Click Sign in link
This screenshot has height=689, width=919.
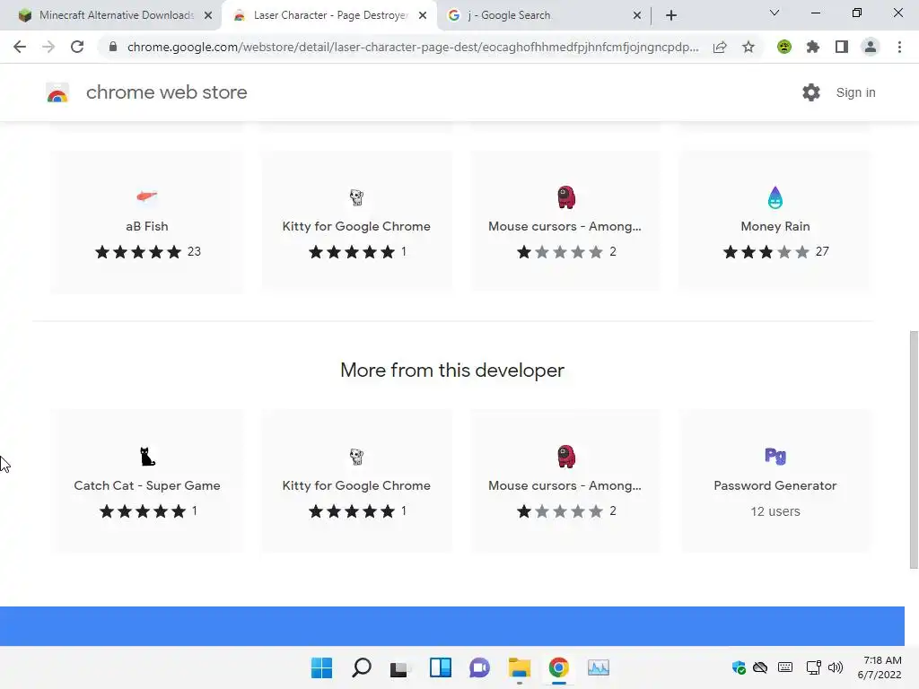click(x=855, y=92)
